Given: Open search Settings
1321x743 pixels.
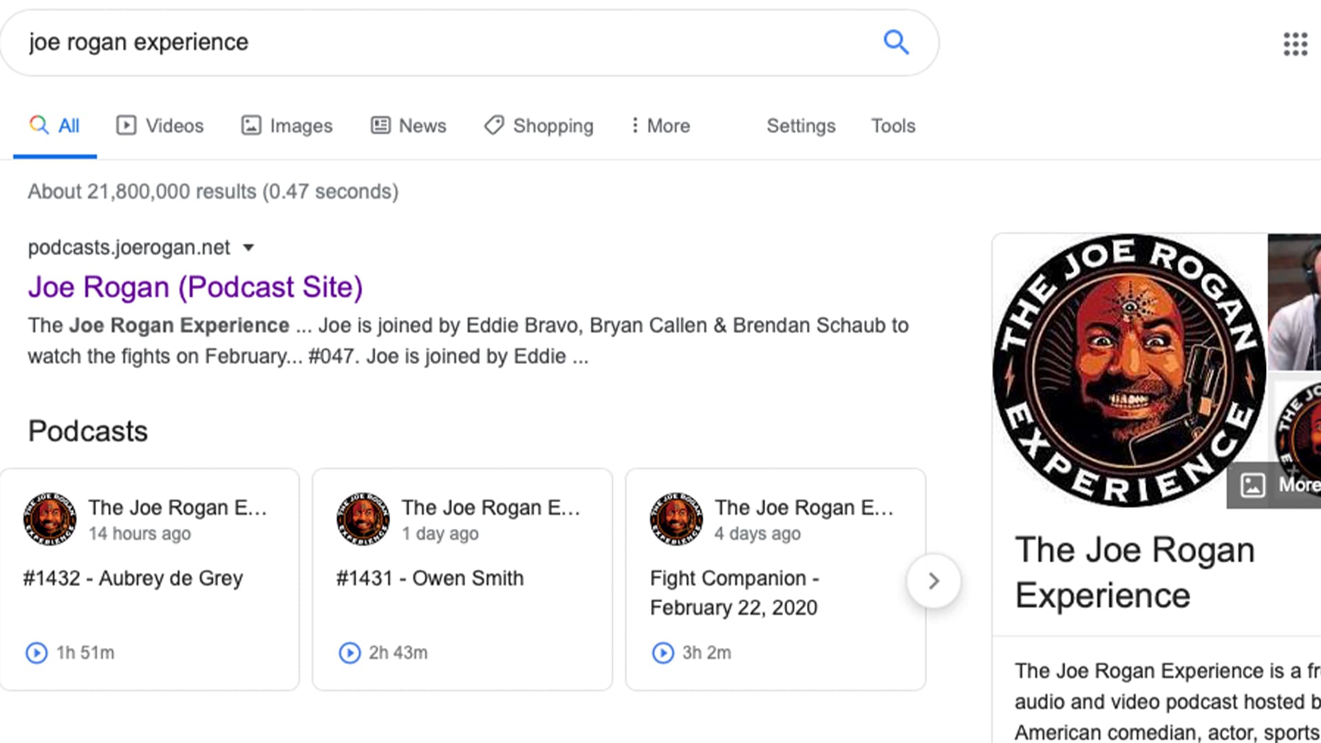Looking at the screenshot, I should coord(801,126).
